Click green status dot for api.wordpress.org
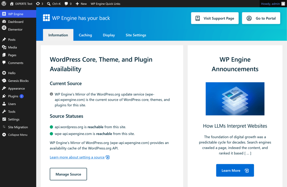The height and width of the screenshot is (187, 287). (x=51, y=127)
